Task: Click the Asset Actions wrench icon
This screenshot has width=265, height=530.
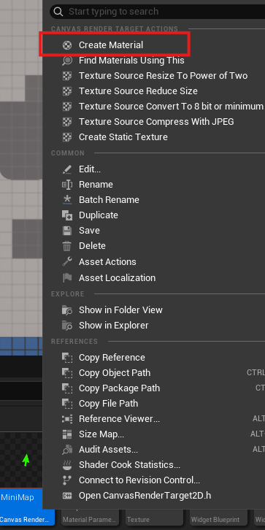Action: (x=67, y=261)
